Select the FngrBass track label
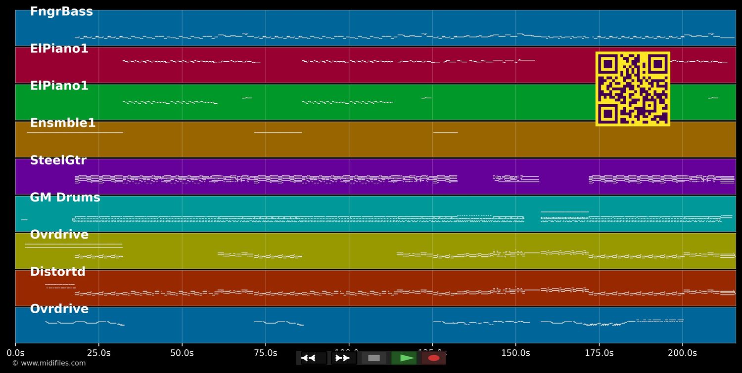742x373 pixels. pos(61,11)
